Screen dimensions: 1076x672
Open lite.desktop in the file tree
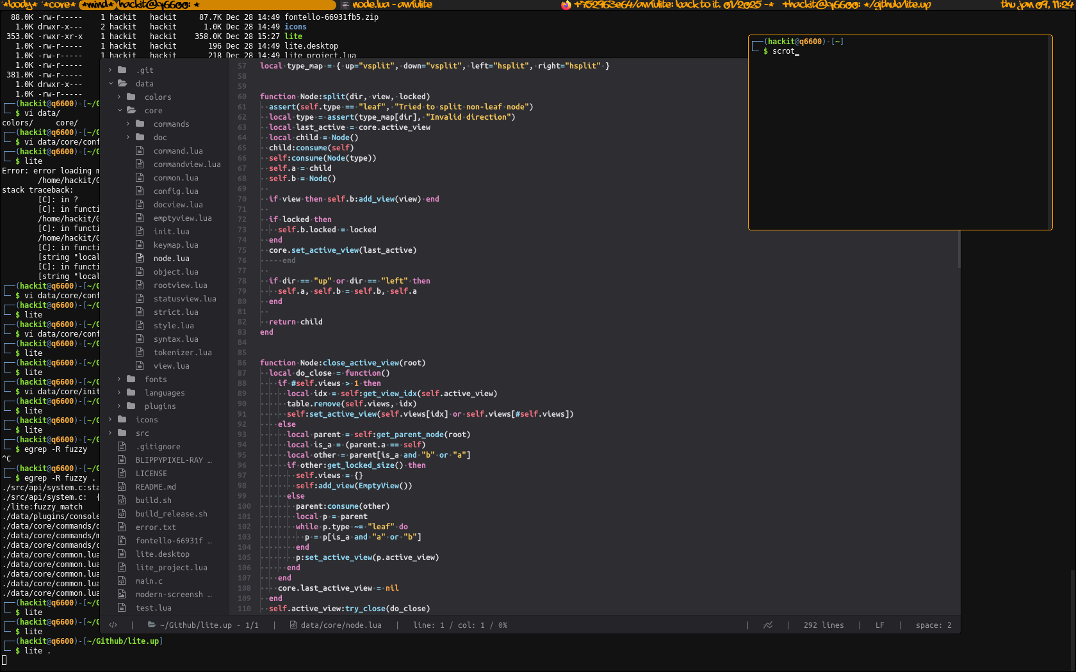pyautogui.click(x=162, y=554)
